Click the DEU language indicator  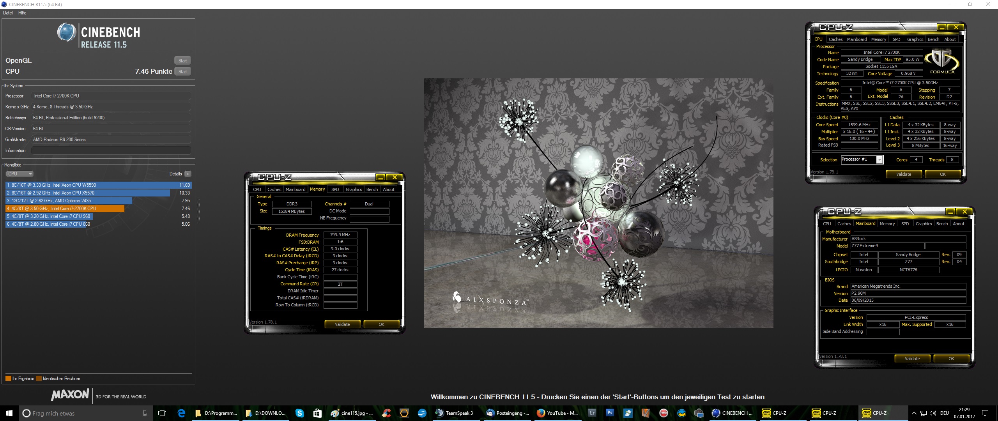[x=944, y=413]
